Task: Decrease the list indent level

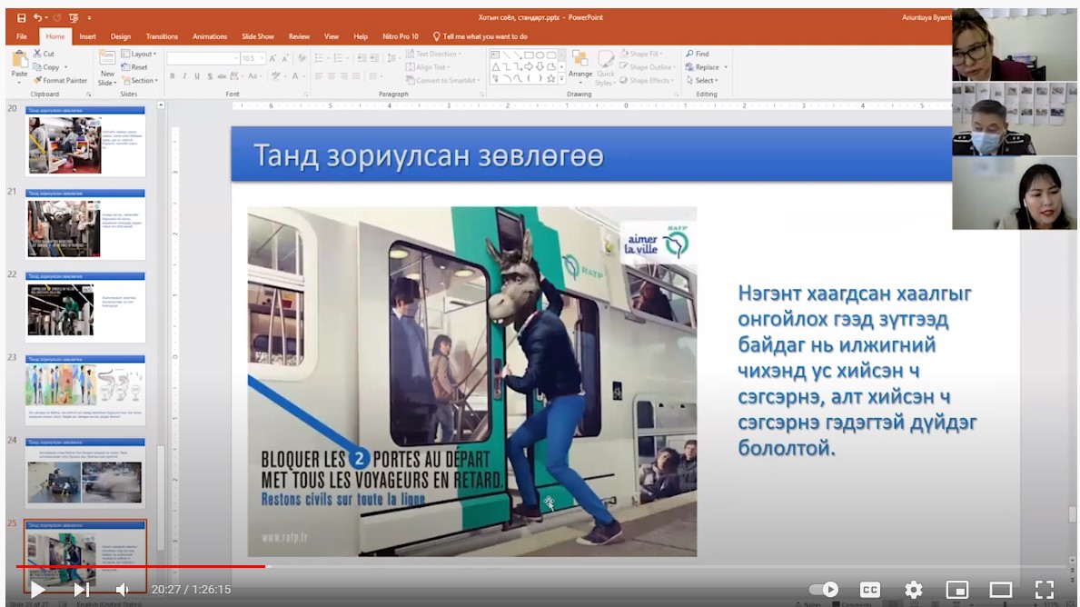Action: (x=361, y=58)
